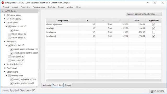This screenshot has width=167, height=94.
Task: Check the New points 2D checkbox
Action: [9, 57]
